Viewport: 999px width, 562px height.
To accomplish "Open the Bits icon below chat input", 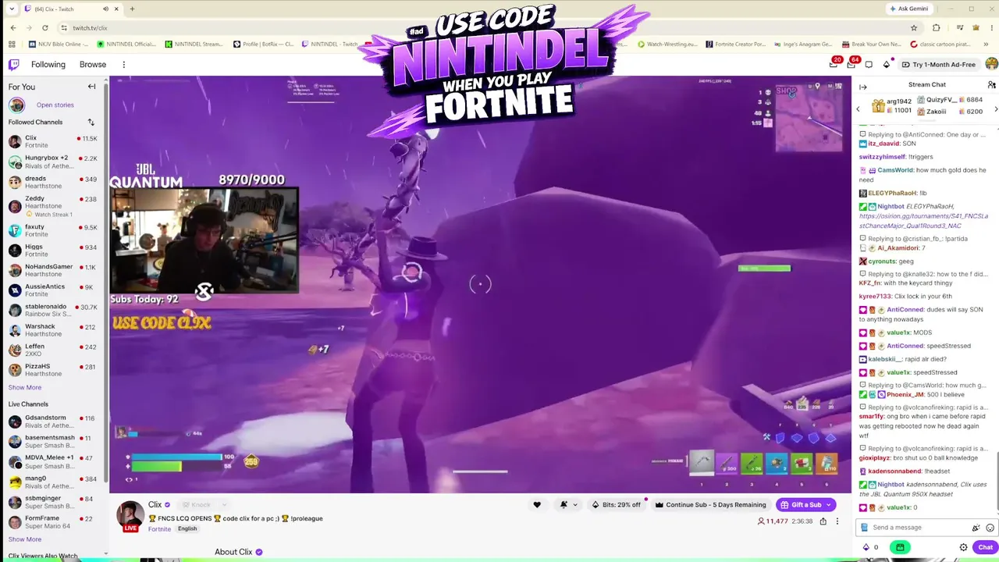I will (x=866, y=547).
